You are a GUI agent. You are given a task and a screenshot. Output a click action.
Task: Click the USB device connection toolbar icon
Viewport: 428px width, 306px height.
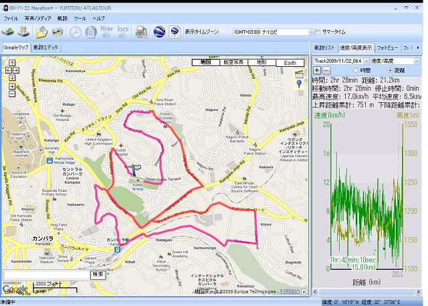(24, 31)
